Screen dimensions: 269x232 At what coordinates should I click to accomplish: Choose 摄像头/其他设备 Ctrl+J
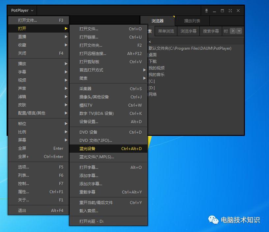[108, 97]
